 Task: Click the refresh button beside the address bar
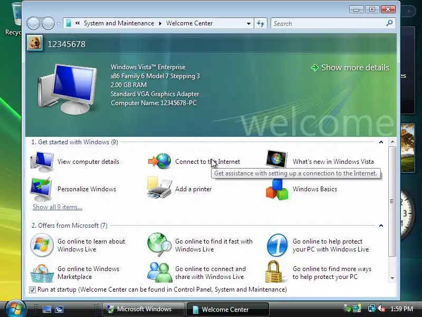[x=261, y=23]
